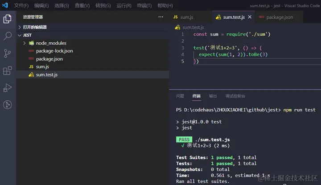Click the package.json file icon in the explorer

click(31, 58)
